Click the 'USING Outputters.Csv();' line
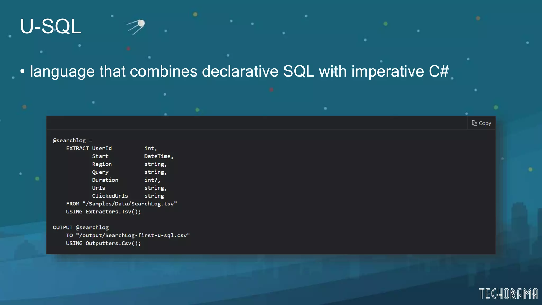Screen dimensions: 542x305 pyautogui.click(x=103, y=243)
